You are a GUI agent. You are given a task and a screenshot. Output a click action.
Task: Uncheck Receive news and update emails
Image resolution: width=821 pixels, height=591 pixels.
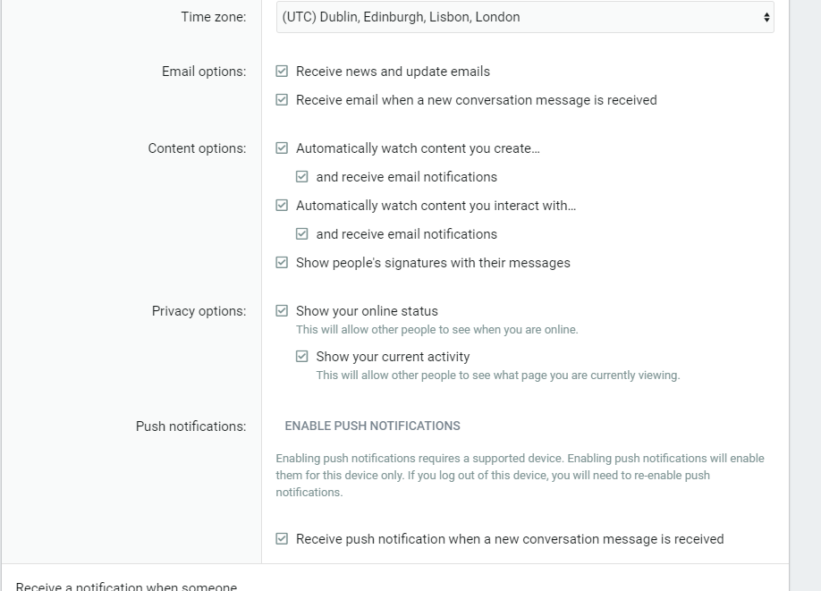point(282,72)
